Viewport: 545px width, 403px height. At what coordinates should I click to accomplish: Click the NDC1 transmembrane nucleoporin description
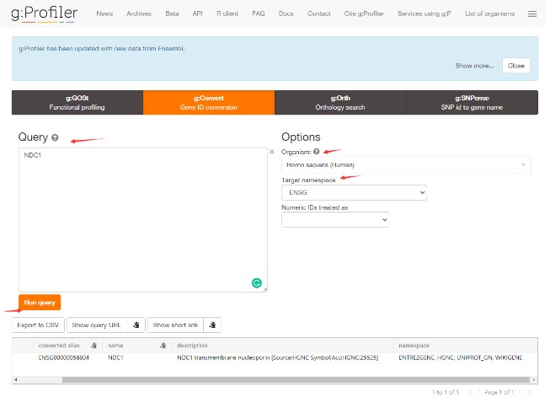(x=277, y=357)
